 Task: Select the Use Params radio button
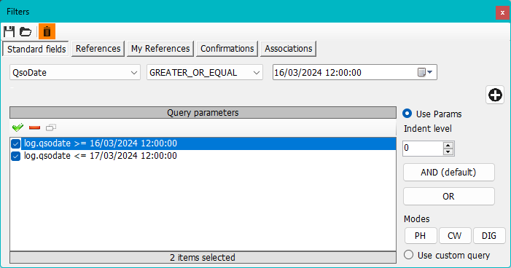coord(407,114)
